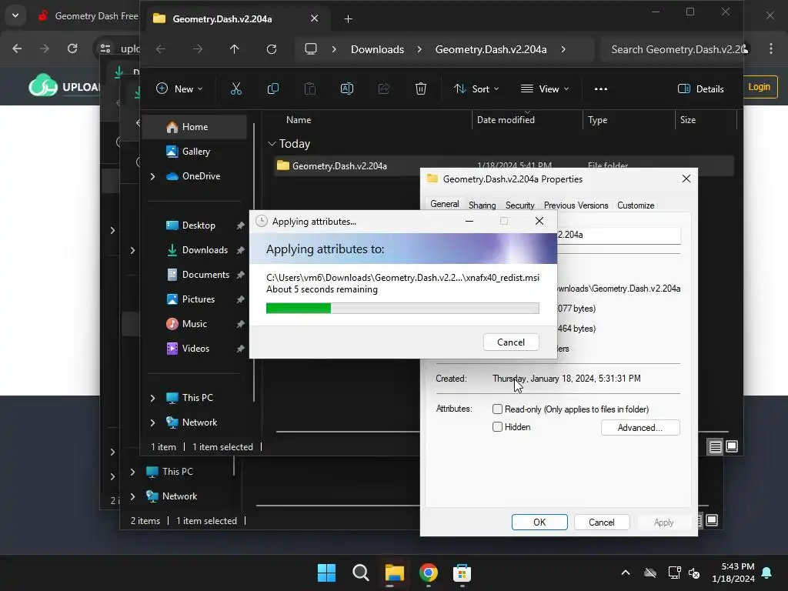Add a new Explorer tab
This screenshot has height=591, width=788.
(x=348, y=18)
